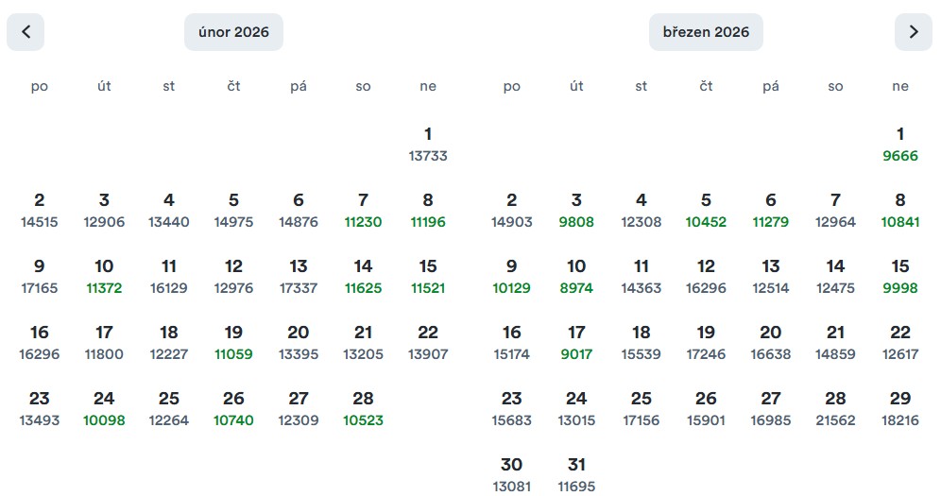Choose February 24 with price 10098

point(104,408)
